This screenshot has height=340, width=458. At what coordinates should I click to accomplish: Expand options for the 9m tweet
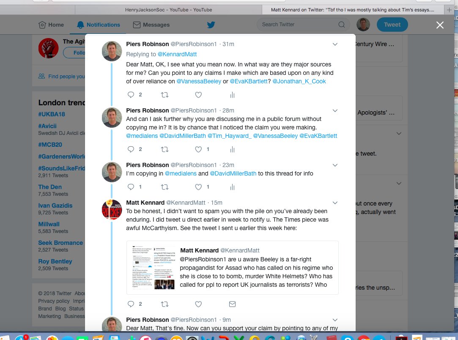335,320
